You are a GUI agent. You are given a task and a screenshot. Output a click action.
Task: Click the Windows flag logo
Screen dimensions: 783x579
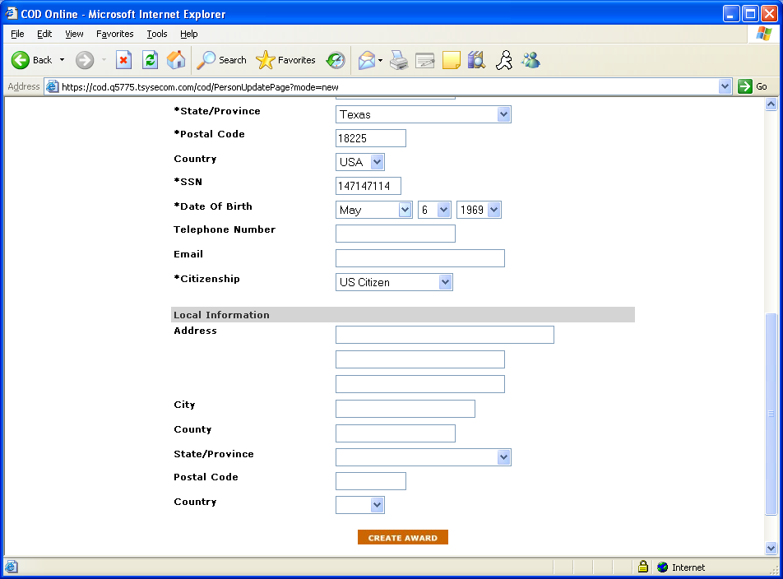point(763,34)
